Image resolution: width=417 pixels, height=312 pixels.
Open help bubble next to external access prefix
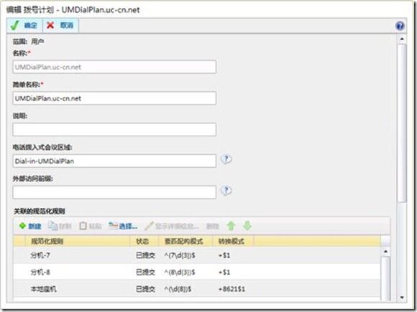click(226, 191)
